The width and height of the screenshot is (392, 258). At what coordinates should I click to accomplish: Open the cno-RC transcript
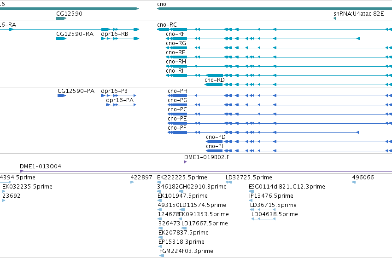tap(167, 25)
